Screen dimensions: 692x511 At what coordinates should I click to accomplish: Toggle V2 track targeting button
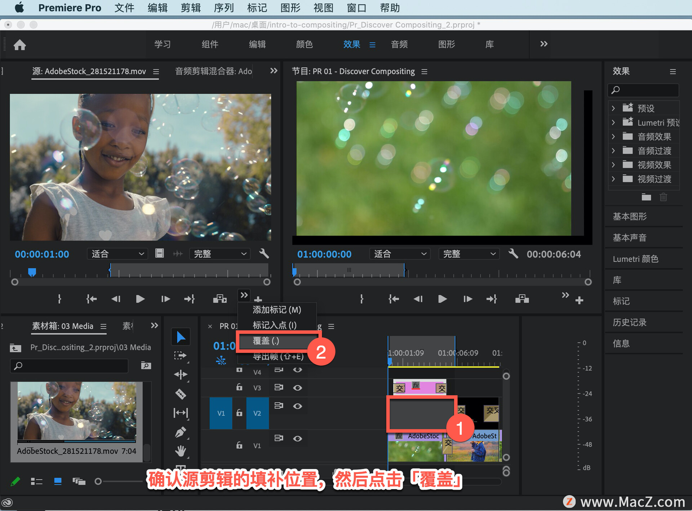[x=257, y=413]
